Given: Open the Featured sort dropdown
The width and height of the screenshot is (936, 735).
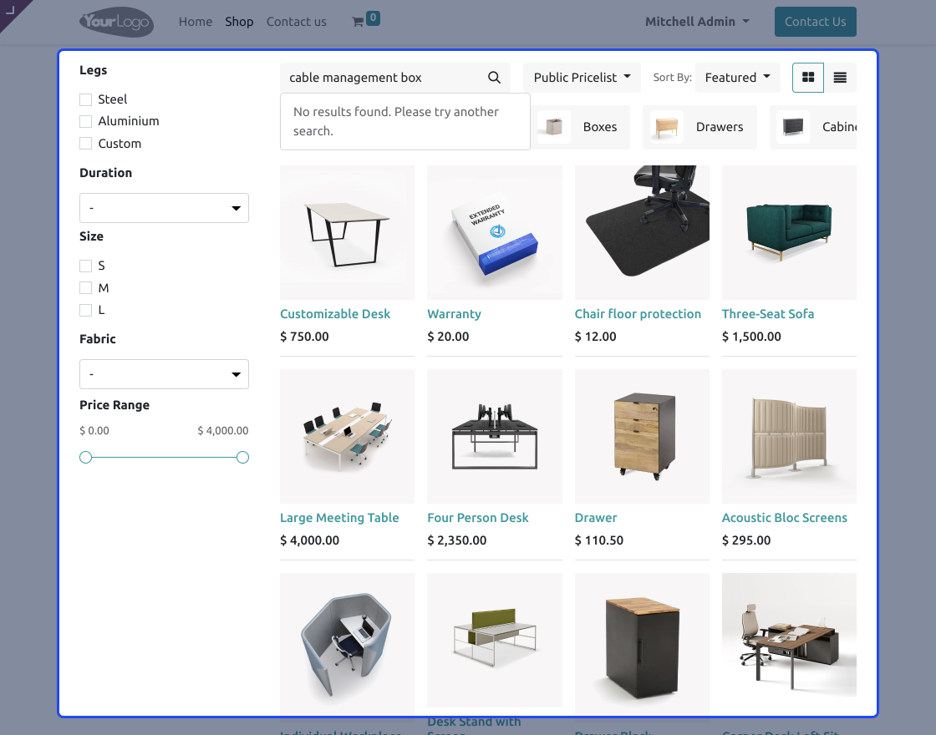Looking at the screenshot, I should 738,78.
